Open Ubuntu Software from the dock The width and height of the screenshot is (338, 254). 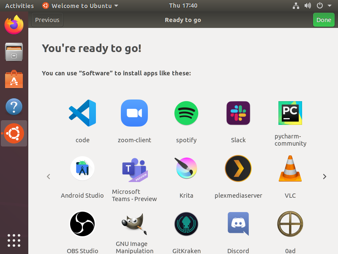click(x=14, y=79)
